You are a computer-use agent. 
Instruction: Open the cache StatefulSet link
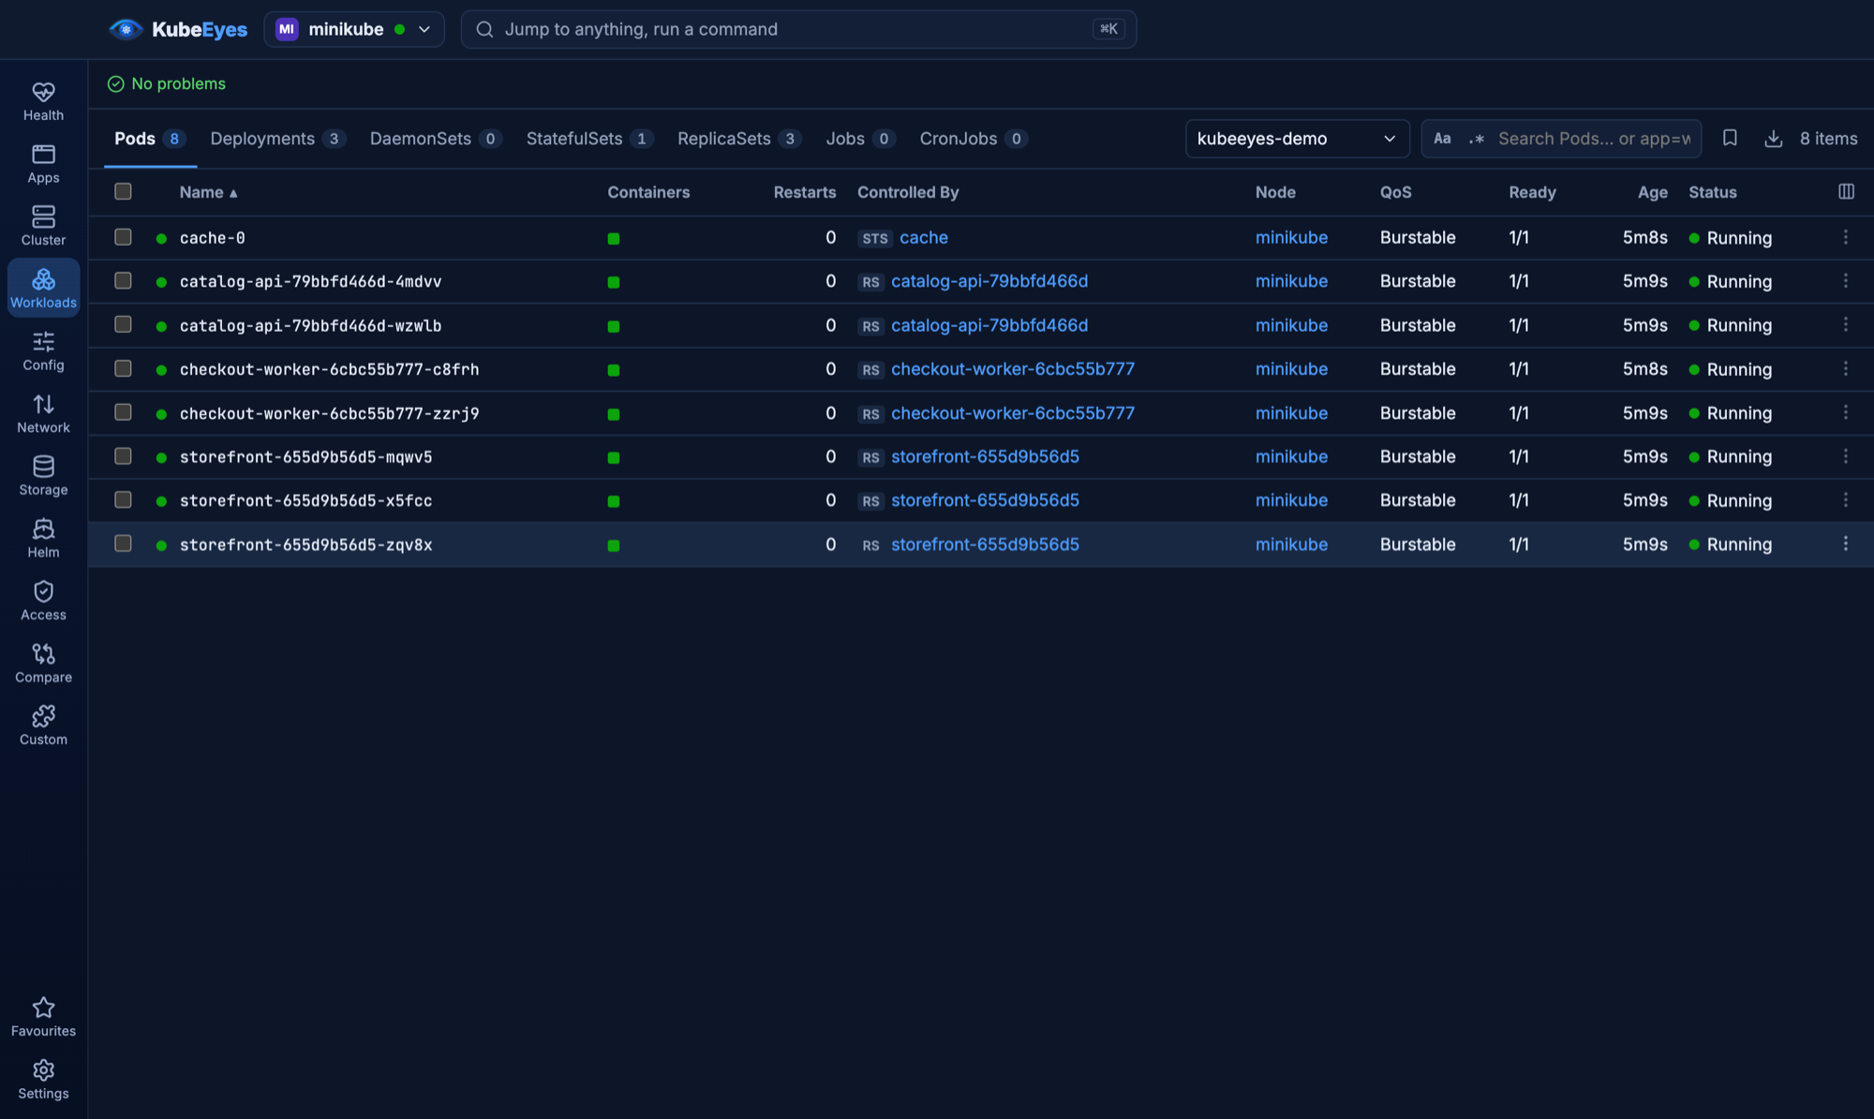pos(923,237)
